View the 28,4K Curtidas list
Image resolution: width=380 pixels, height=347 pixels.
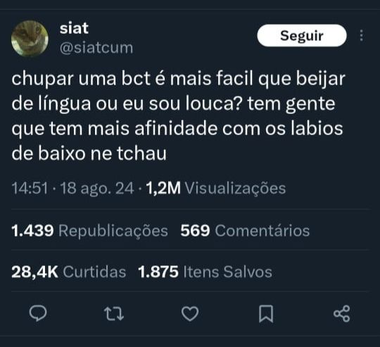point(68,272)
